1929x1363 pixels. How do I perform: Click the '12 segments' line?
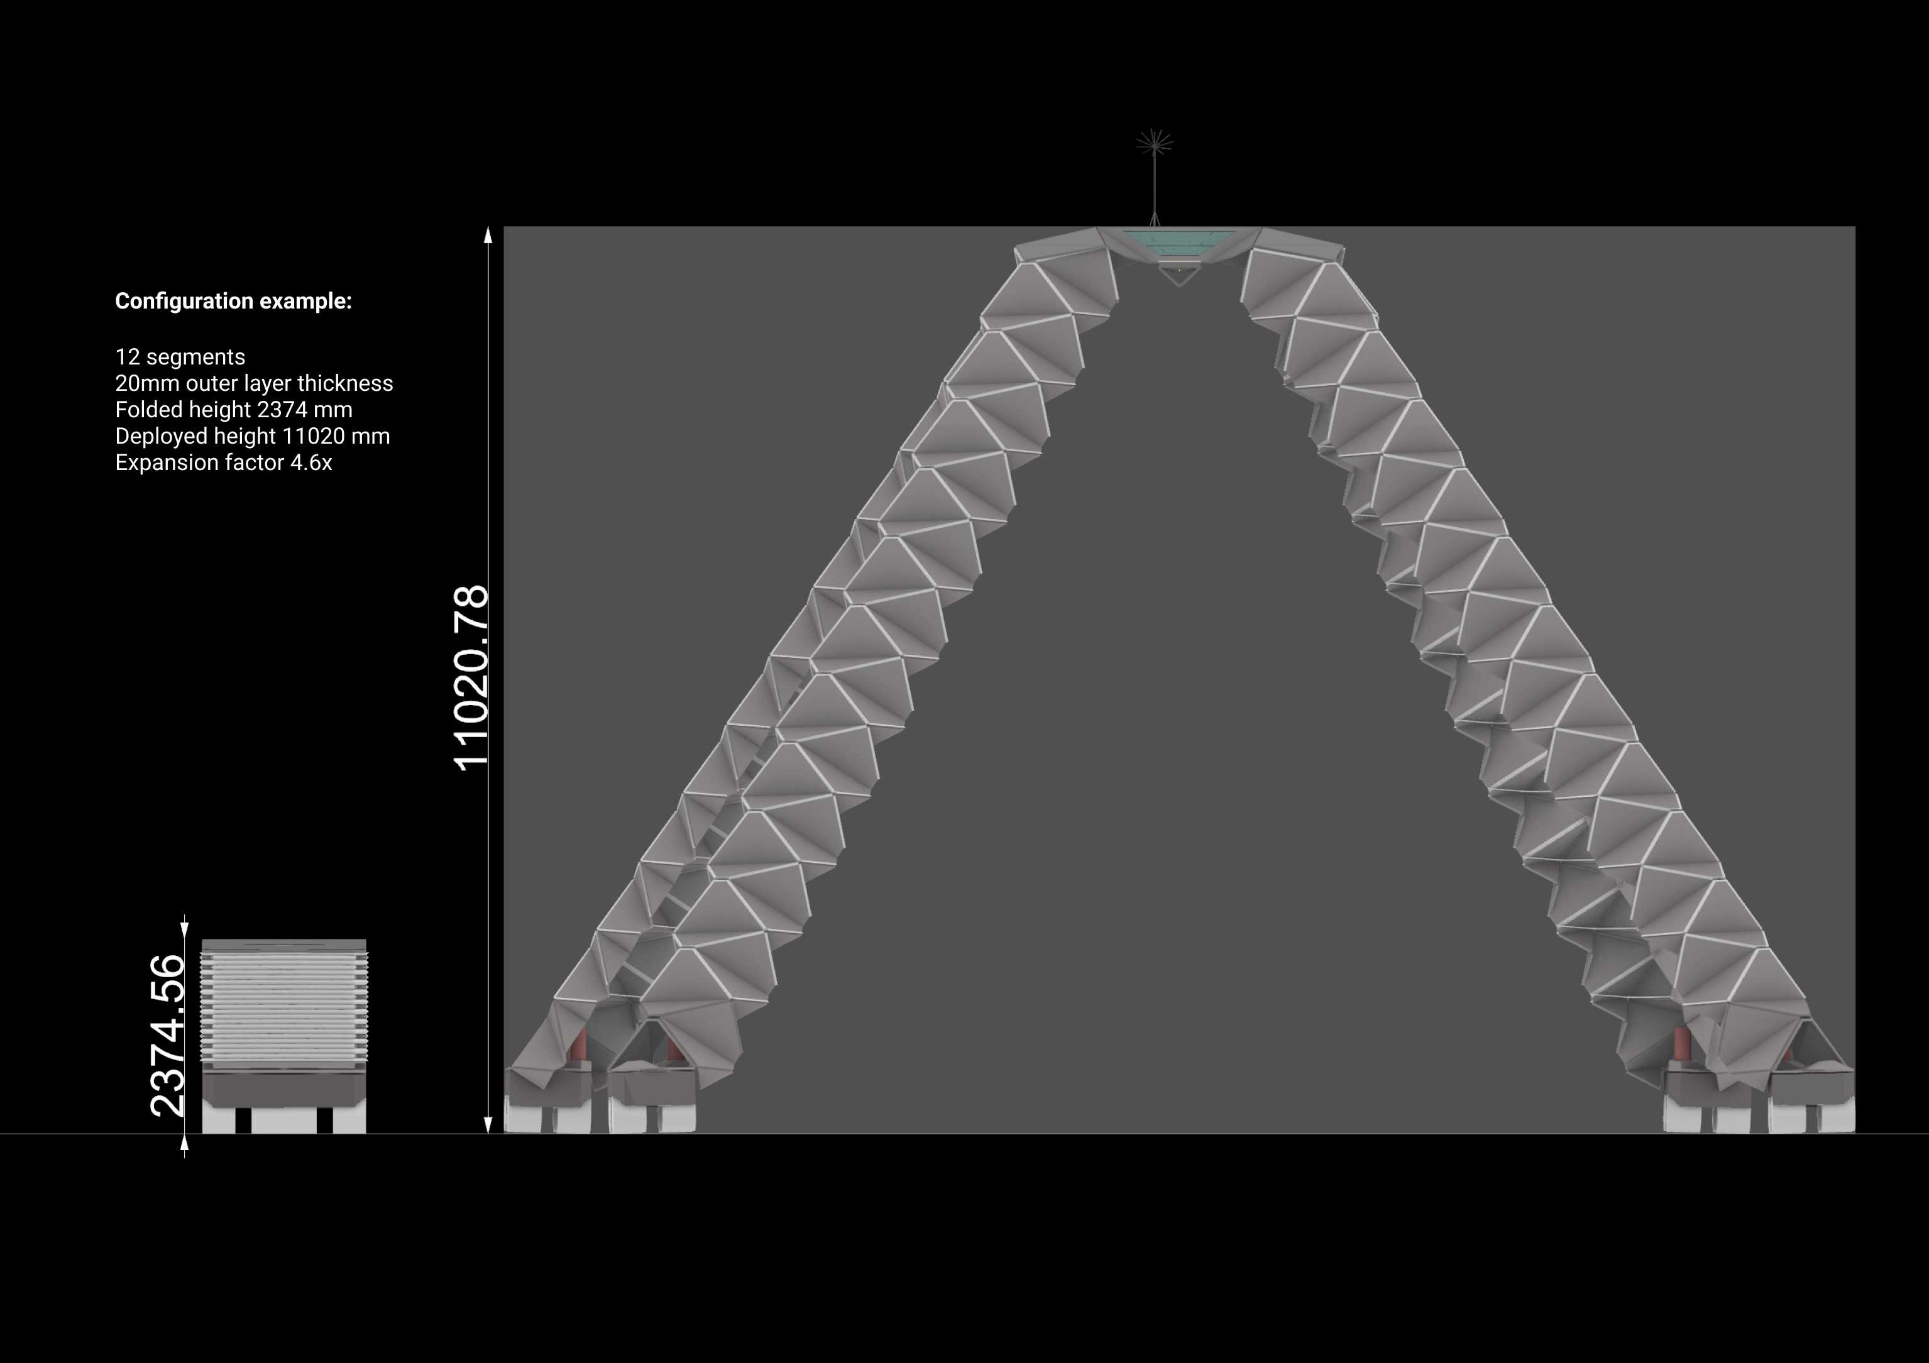pos(180,357)
